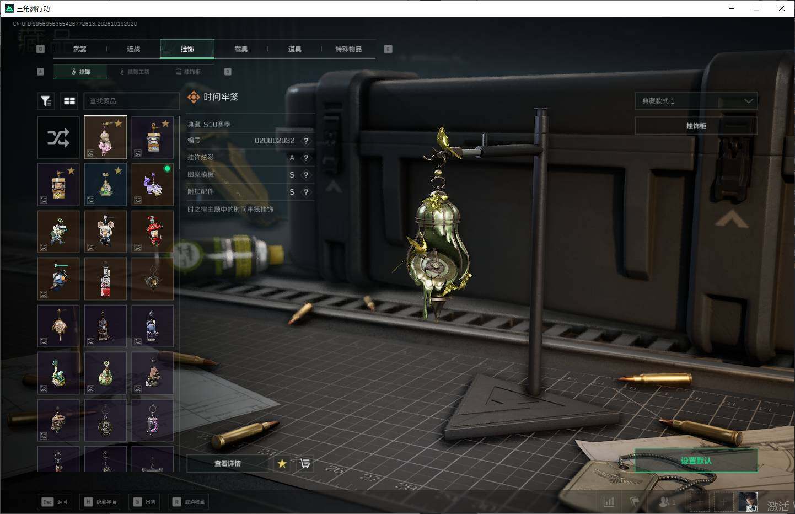Select the white mouse charm thumbnail
This screenshot has height=514, width=795.
[x=105, y=232]
